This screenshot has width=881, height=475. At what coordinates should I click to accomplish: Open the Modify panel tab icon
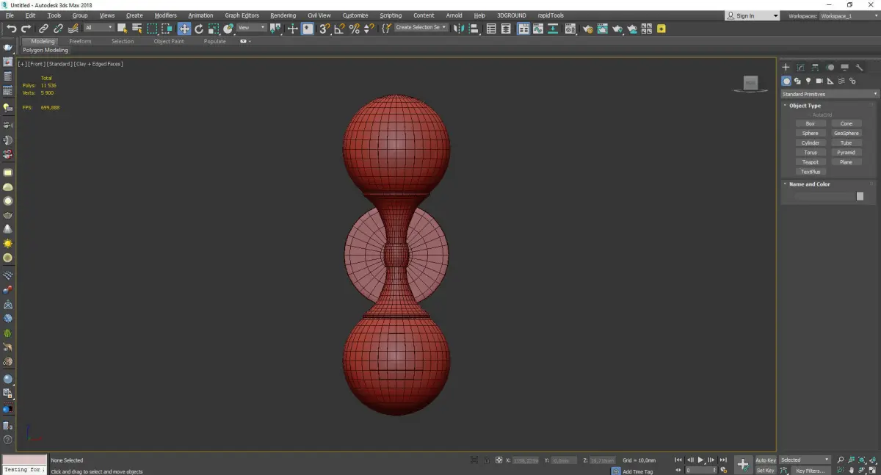click(800, 68)
